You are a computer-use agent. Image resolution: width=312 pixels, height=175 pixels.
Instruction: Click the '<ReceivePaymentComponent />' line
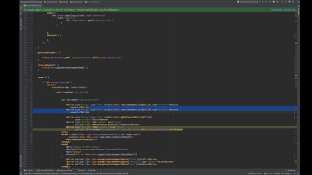coord(81,140)
